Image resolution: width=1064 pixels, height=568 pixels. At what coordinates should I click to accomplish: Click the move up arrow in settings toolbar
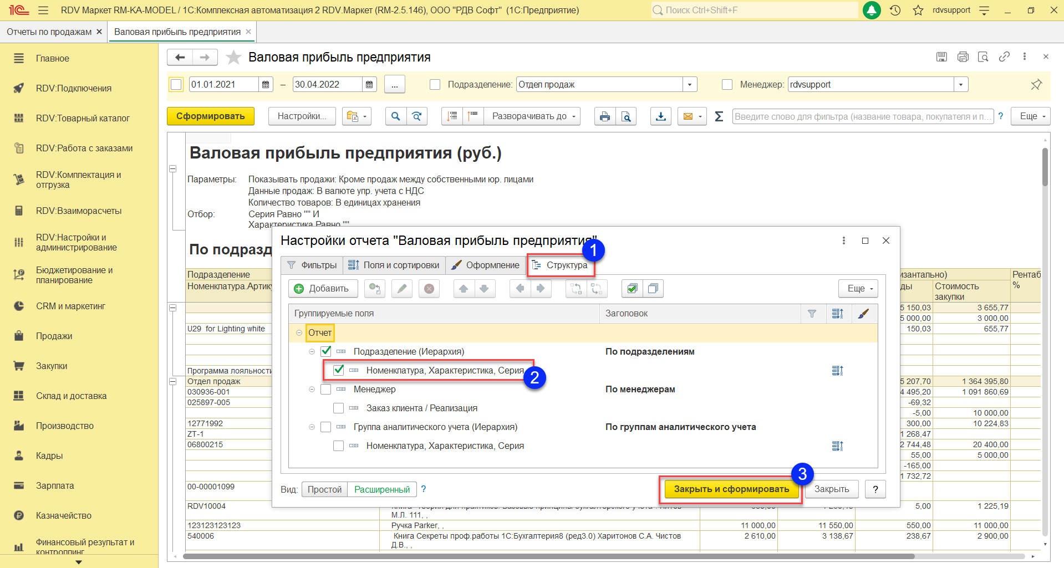[464, 288]
